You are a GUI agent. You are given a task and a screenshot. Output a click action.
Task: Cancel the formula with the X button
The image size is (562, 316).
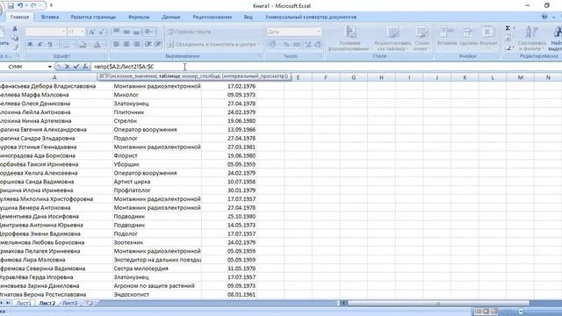[67, 67]
